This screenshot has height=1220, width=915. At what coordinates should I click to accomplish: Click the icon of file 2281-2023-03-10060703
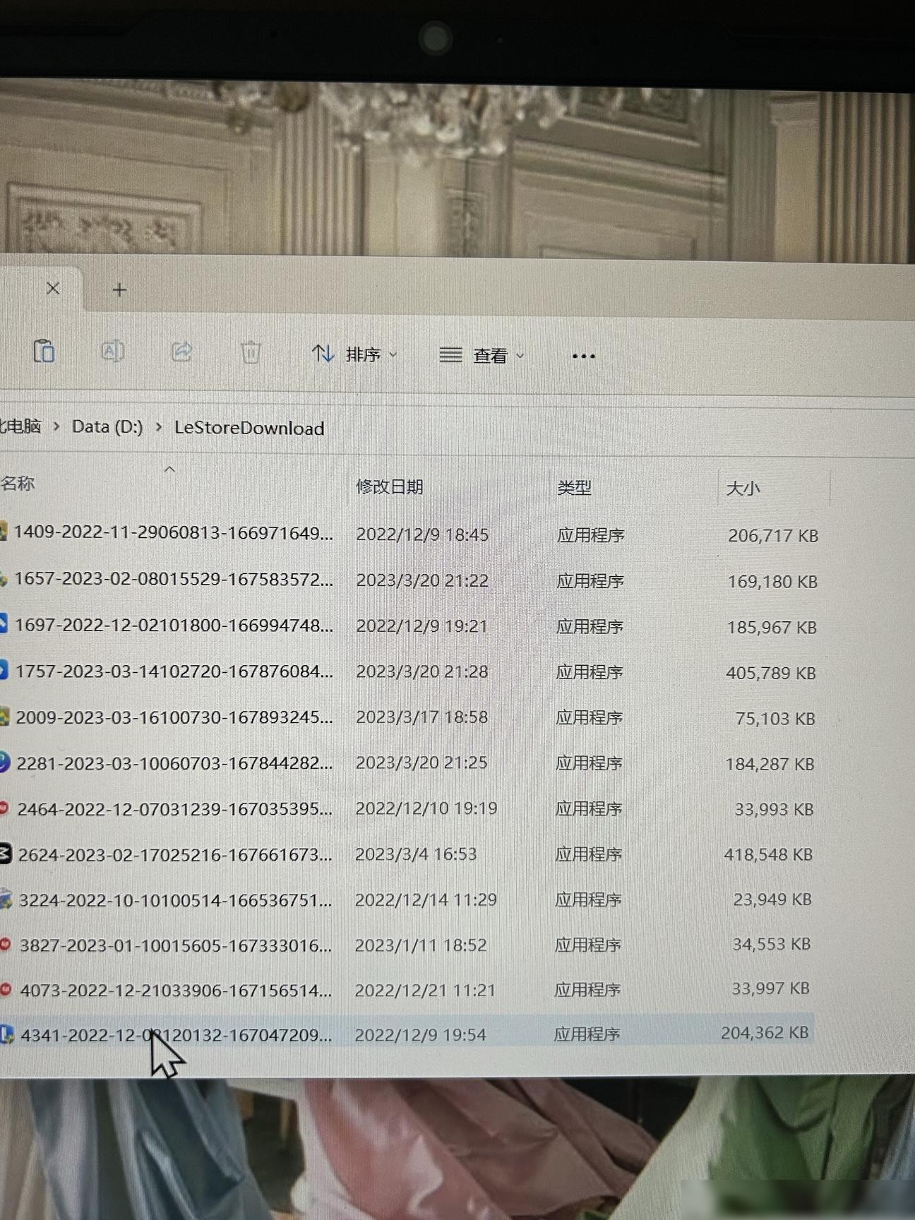point(4,762)
